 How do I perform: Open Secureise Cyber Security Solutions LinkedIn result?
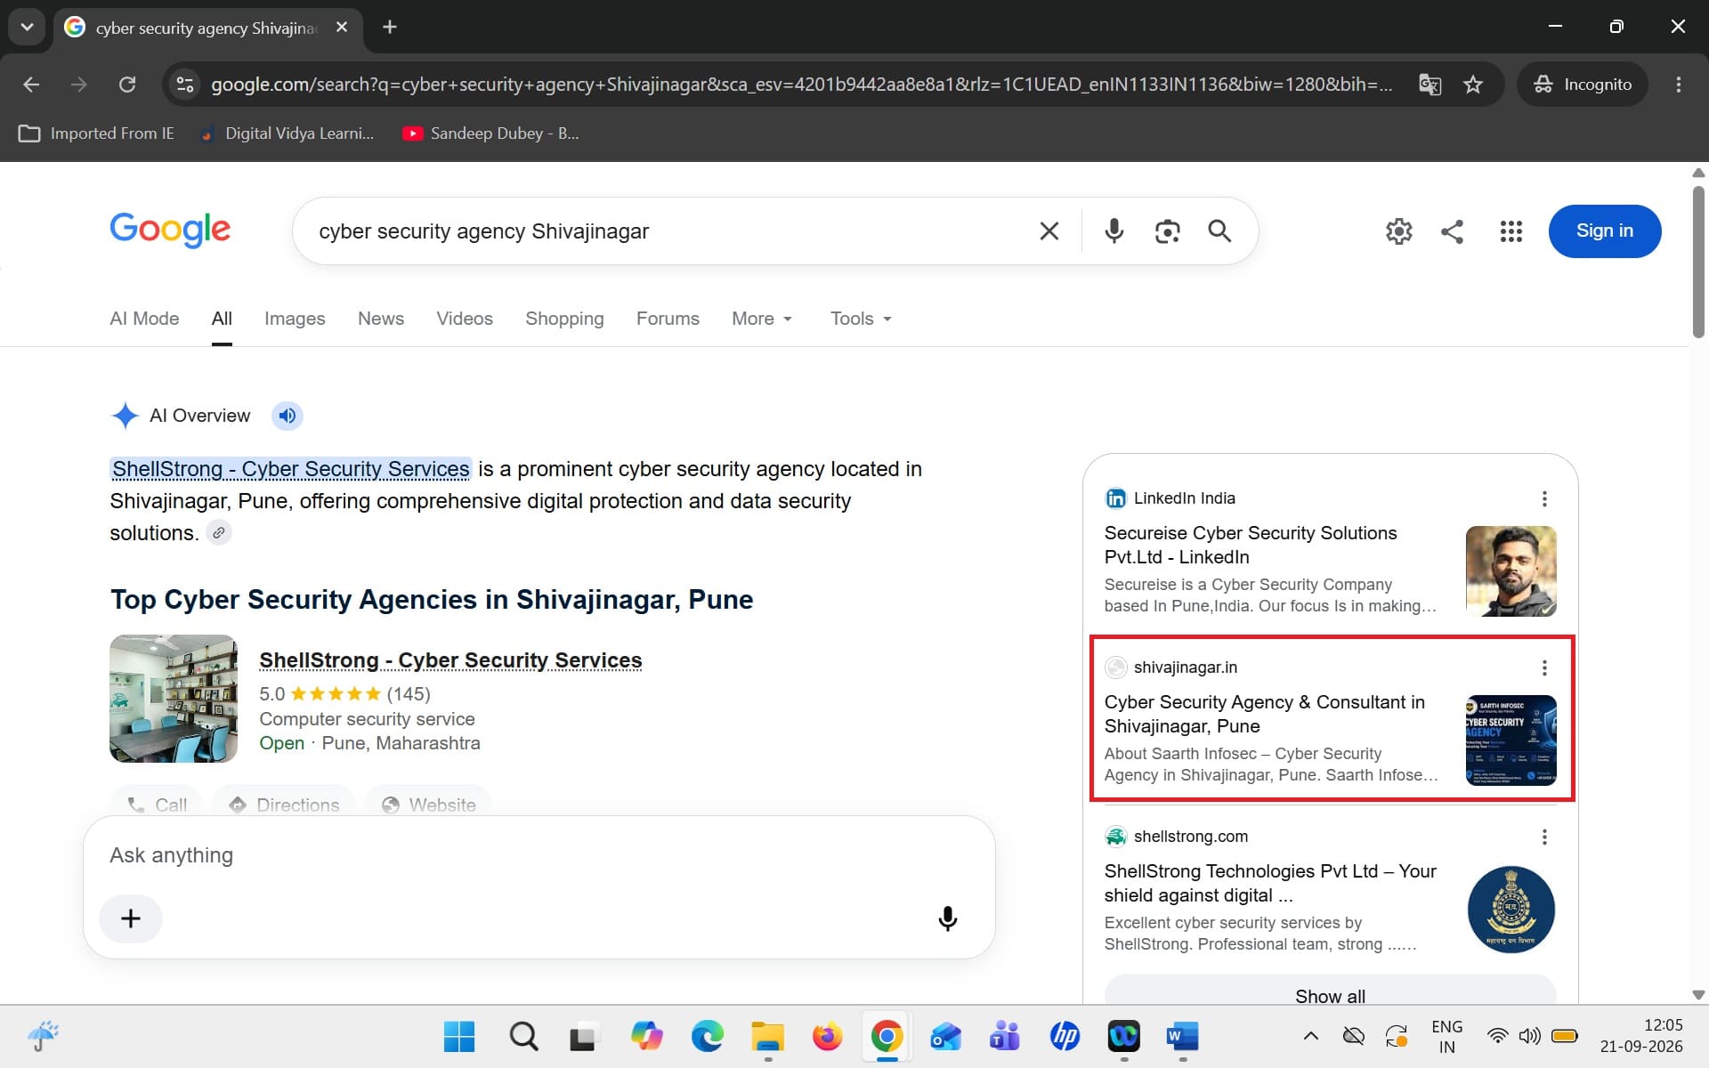coord(1251,545)
